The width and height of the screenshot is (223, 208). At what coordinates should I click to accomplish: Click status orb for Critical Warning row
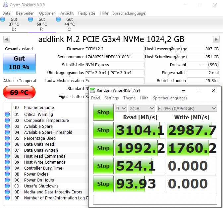(x=7, y=114)
